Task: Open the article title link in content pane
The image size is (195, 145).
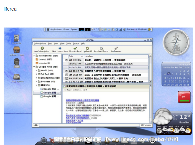Action: [82, 100]
